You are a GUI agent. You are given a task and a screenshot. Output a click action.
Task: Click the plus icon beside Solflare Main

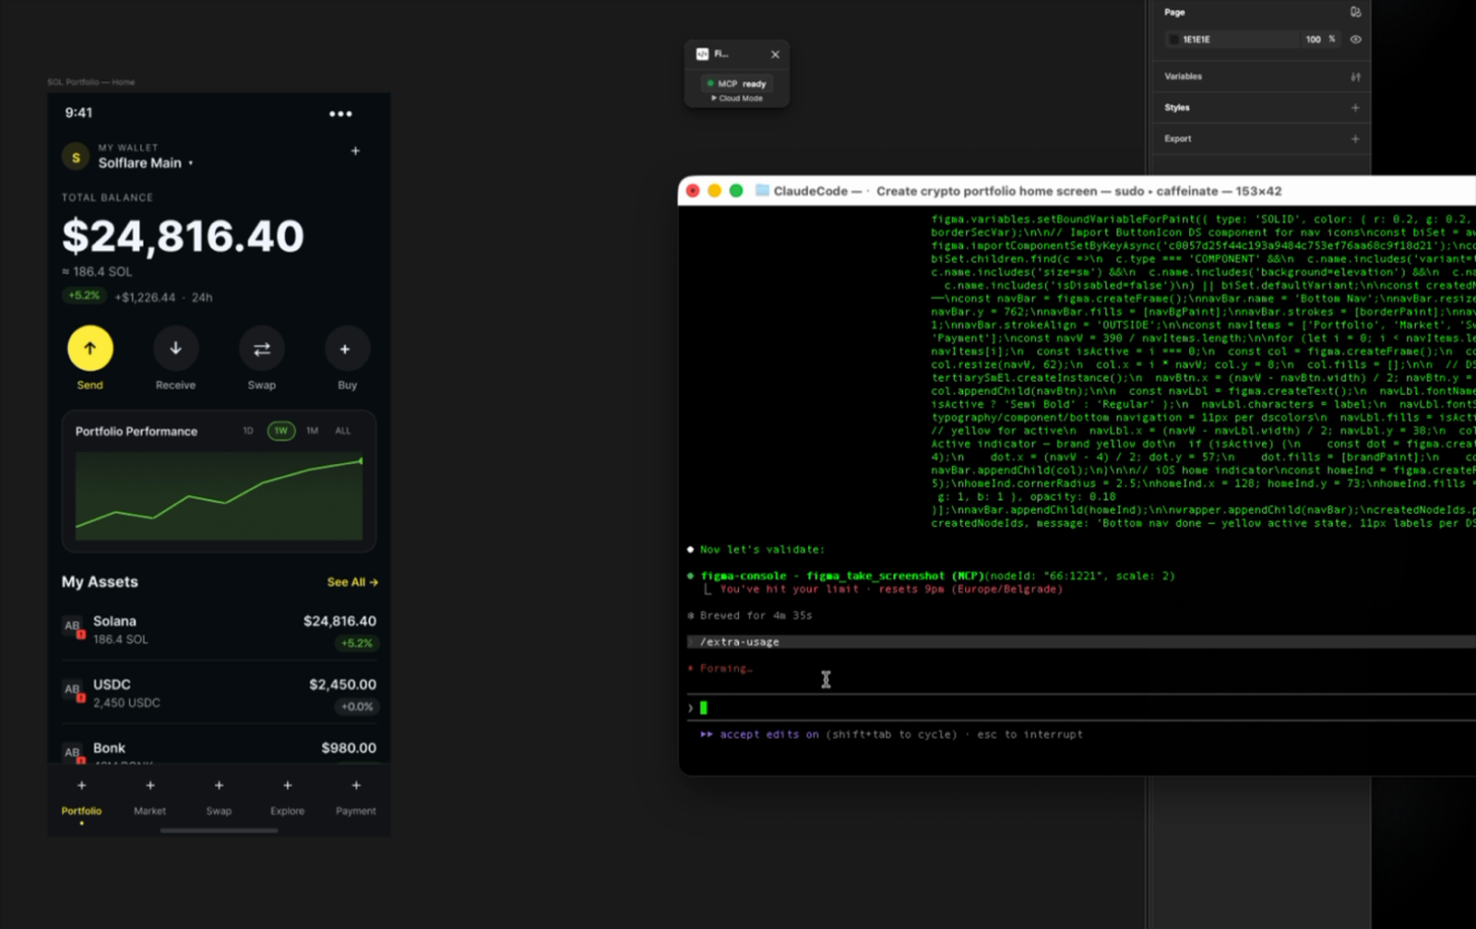[x=355, y=151]
